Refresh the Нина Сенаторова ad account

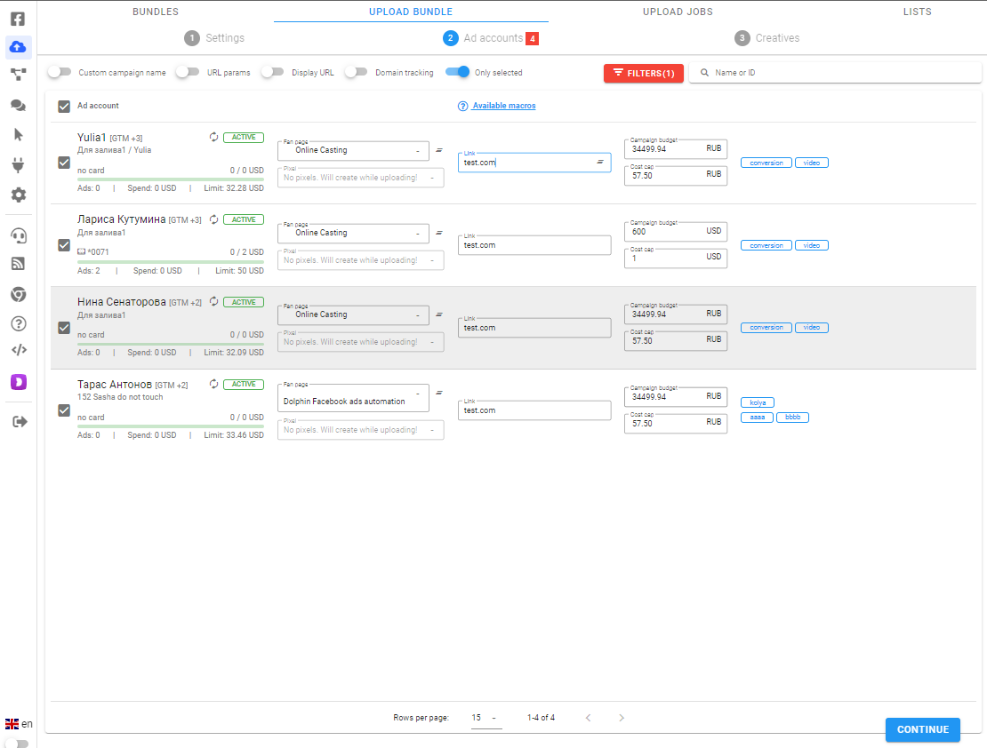tap(214, 302)
